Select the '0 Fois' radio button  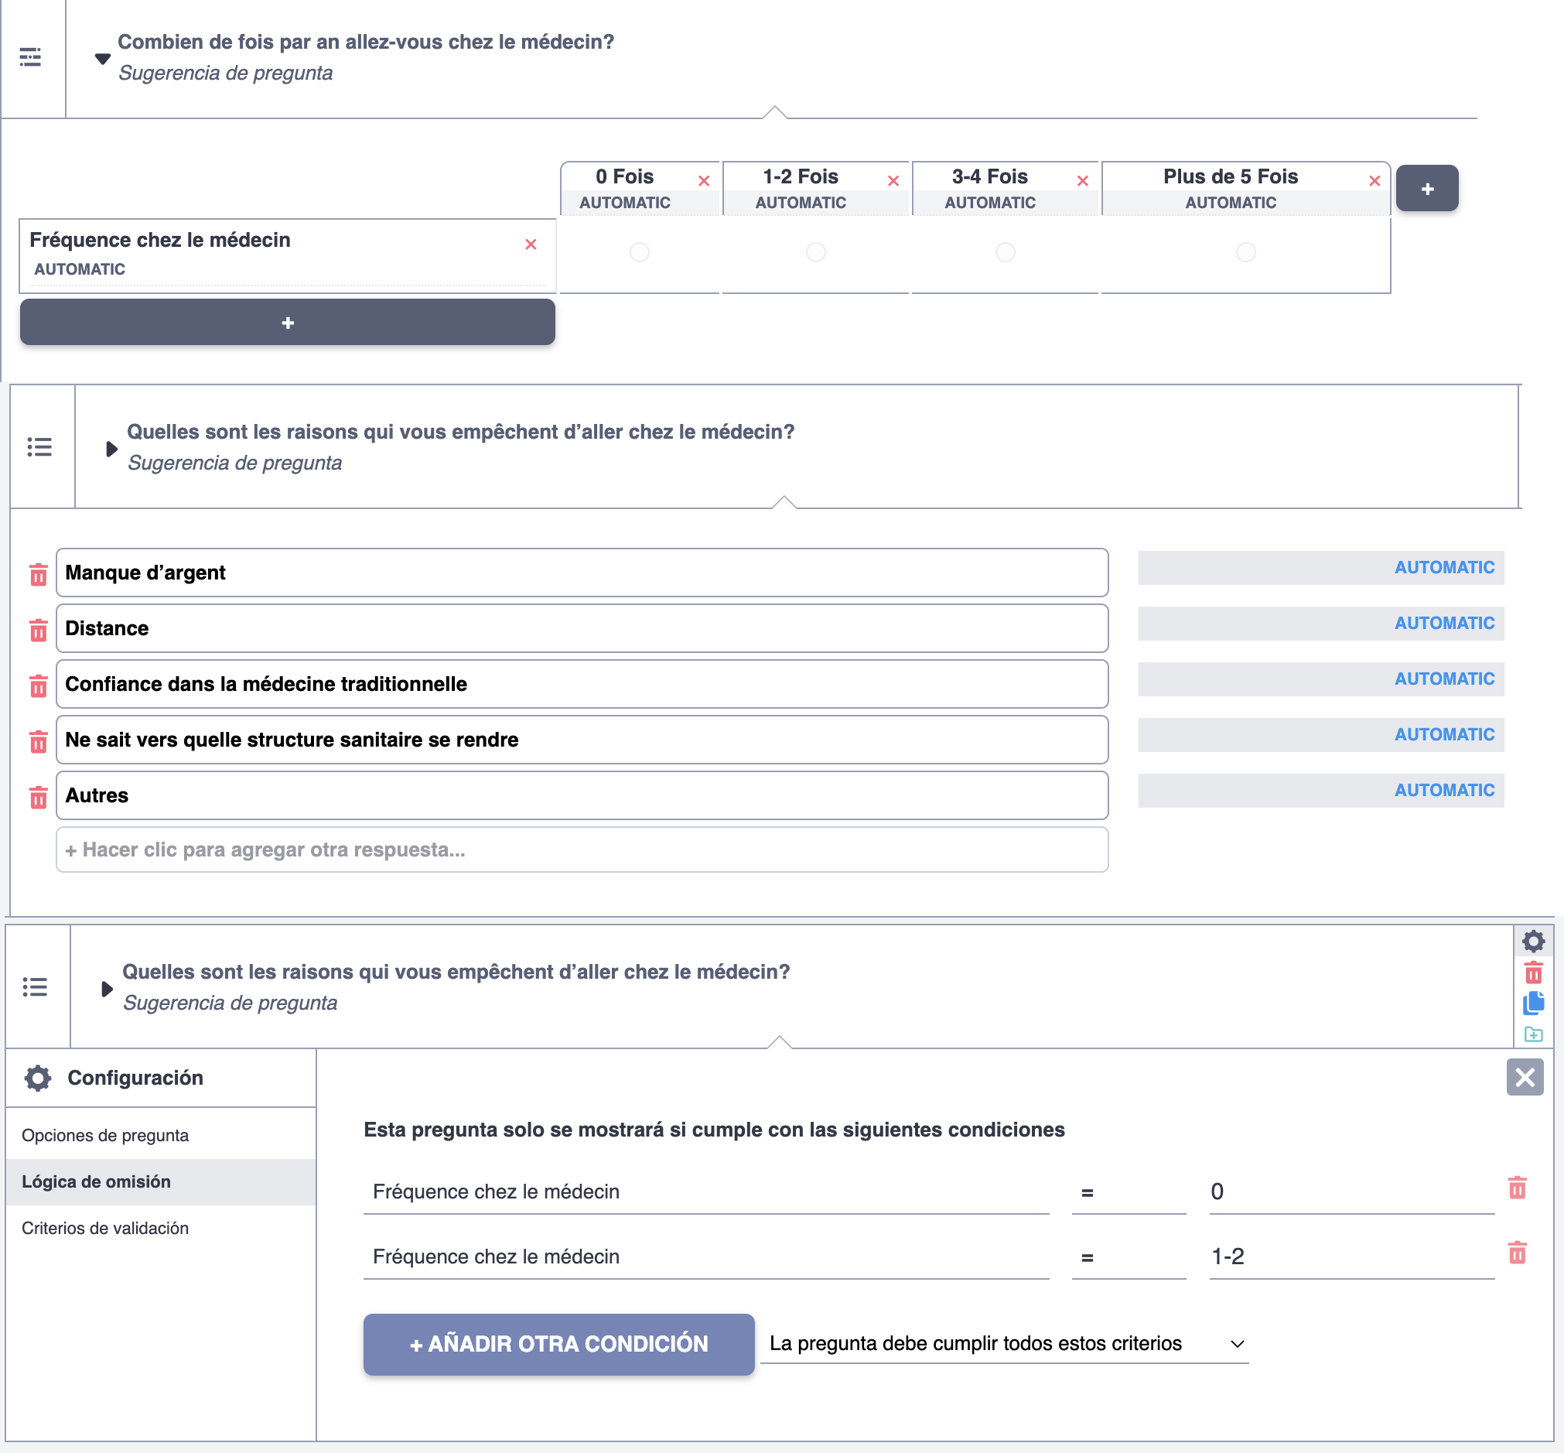tap(640, 252)
